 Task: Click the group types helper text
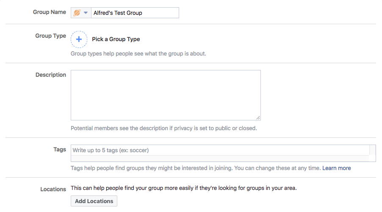click(138, 54)
